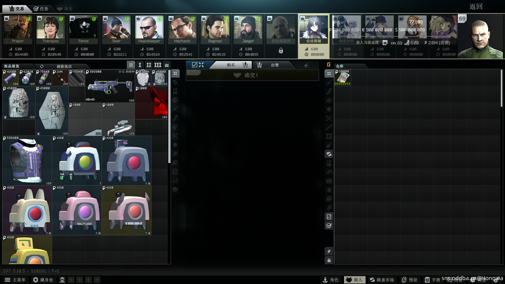Click the eraser clear-deal icon

(307, 65)
